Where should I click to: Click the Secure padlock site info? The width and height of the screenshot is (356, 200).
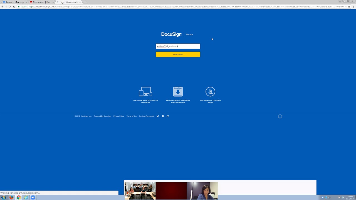pyautogui.click(x=22, y=7)
